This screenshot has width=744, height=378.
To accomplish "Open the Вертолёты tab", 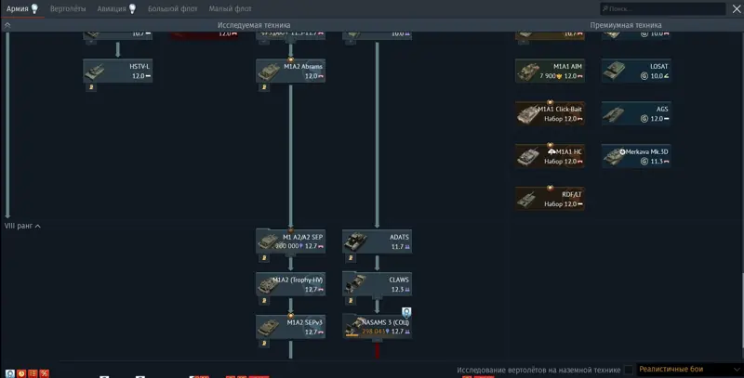I will coord(68,8).
